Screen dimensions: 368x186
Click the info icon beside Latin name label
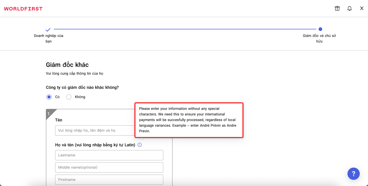click(x=140, y=145)
